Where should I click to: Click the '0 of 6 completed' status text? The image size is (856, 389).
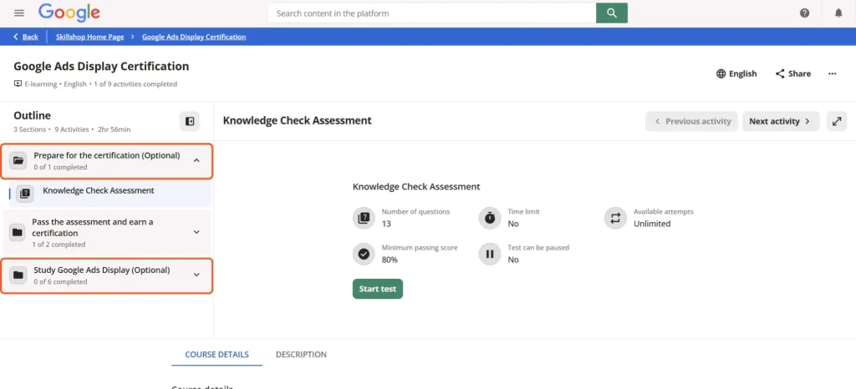pyautogui.click(x=60, y=281)
